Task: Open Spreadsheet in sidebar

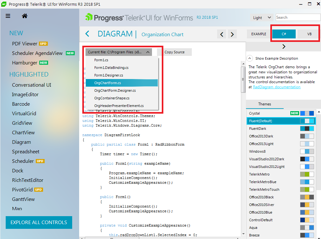Action: pyautogui.click(x=26, y=151)
